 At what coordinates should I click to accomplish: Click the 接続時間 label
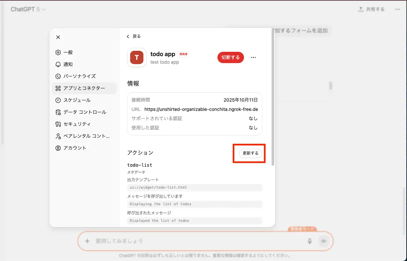pos(141,100)
